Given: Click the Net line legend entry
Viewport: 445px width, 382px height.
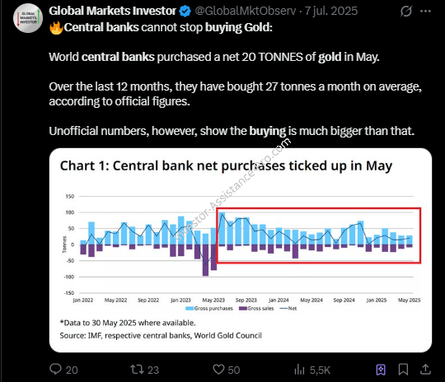Looking at the screenshot, I should coord(288,308).
